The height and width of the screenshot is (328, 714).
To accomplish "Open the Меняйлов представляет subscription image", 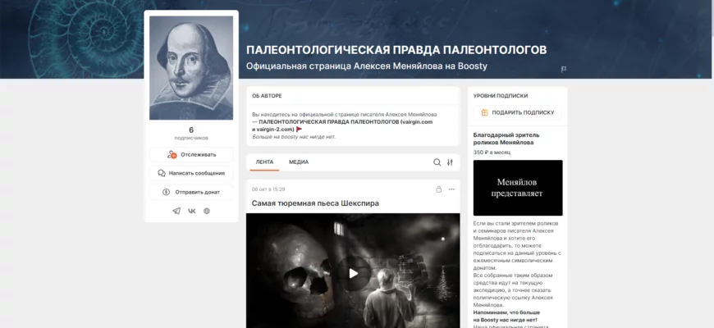I will (518, 188).
